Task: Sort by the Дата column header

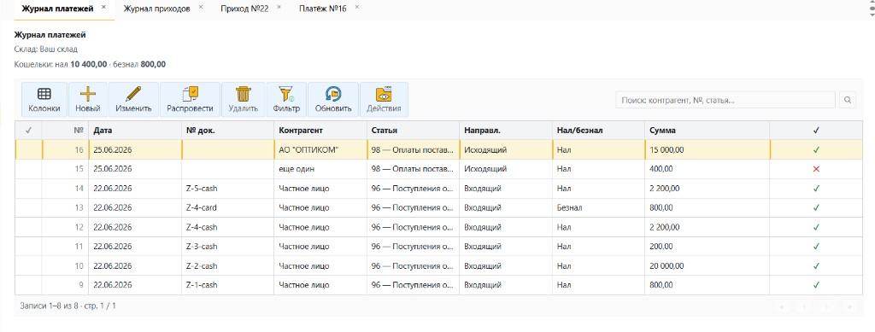Action: (135, 131)
